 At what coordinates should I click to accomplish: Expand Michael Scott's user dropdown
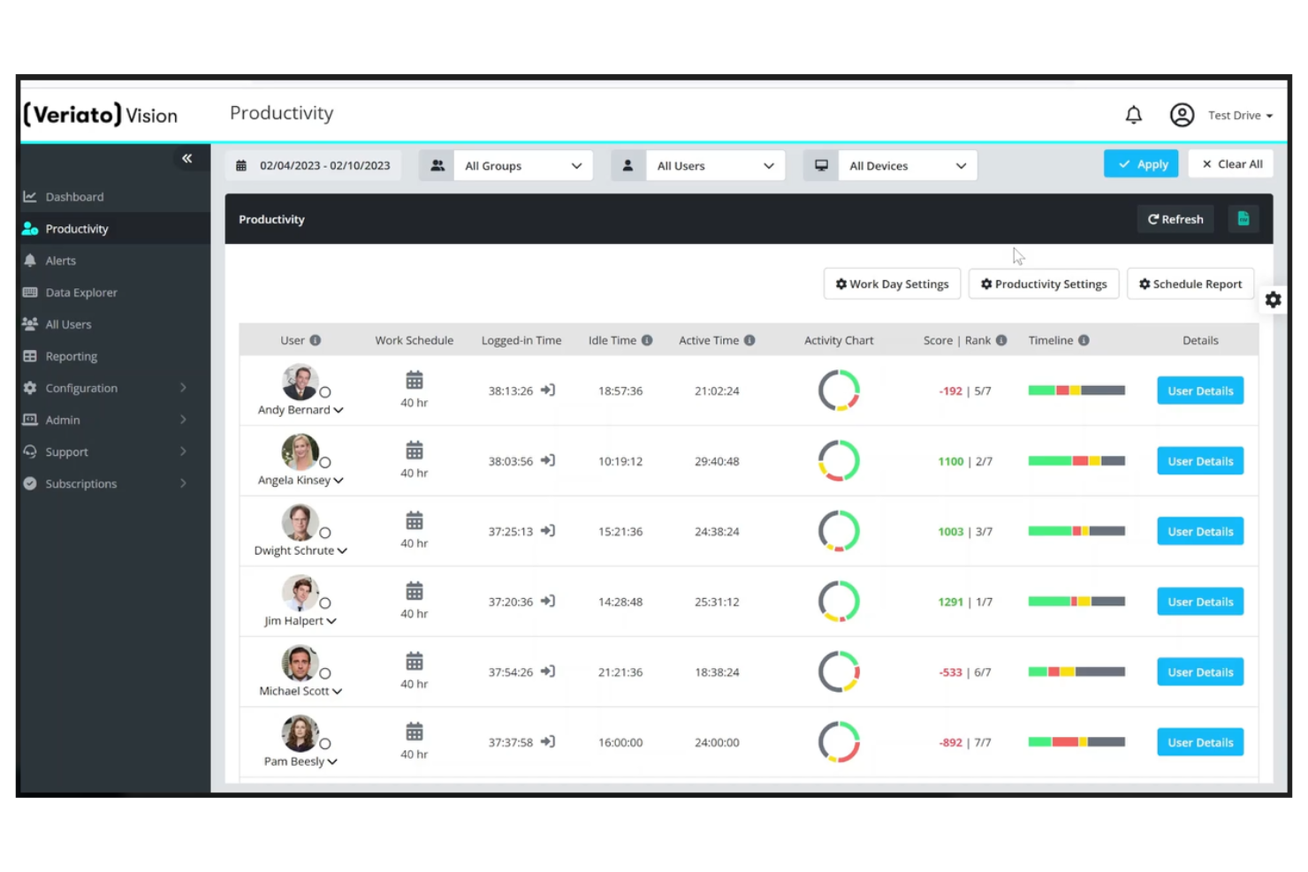[337, 692]
